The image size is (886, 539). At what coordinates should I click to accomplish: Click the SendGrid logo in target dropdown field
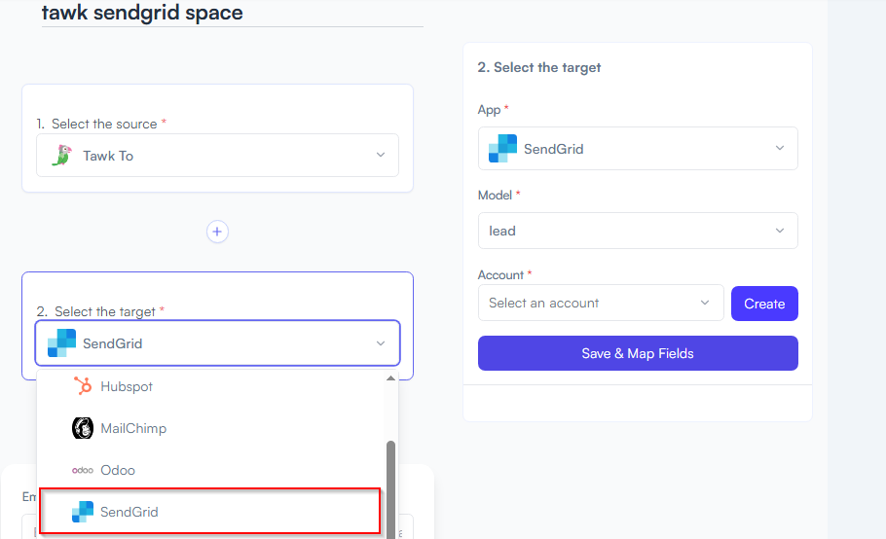(x=61, y=343)
